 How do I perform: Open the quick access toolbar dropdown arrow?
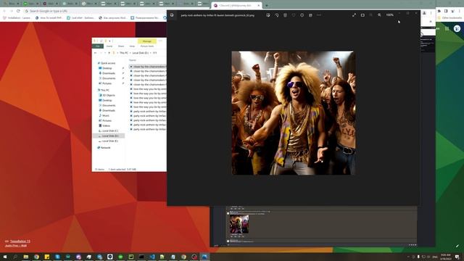109,41
